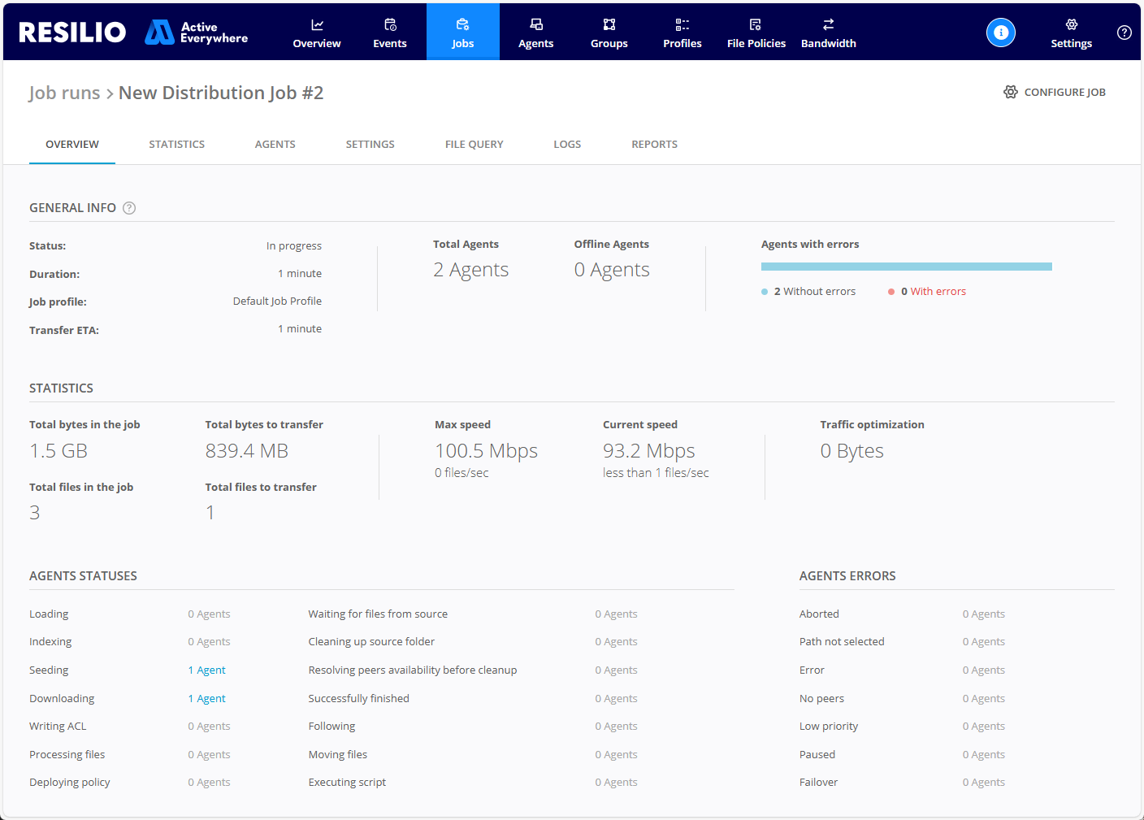Open the Logs tab
1144x820 pixels.
point(566,144)
